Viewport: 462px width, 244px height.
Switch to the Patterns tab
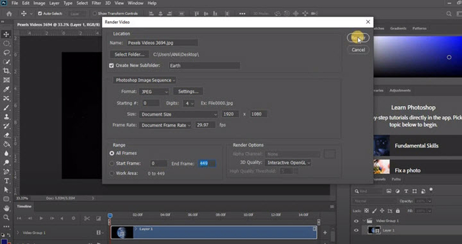pyautogui.click(x=419, y=29)
